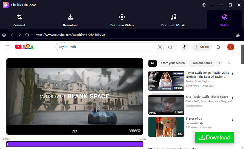This screenshot has height=149, width=244.
Task: Open the JourneyGirl channel link
Action: (193, 123)
